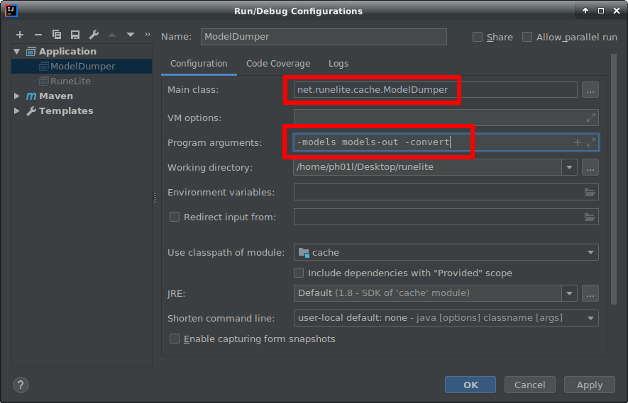Enable Allow parallel run checkbox

click(x=527, y=37)
